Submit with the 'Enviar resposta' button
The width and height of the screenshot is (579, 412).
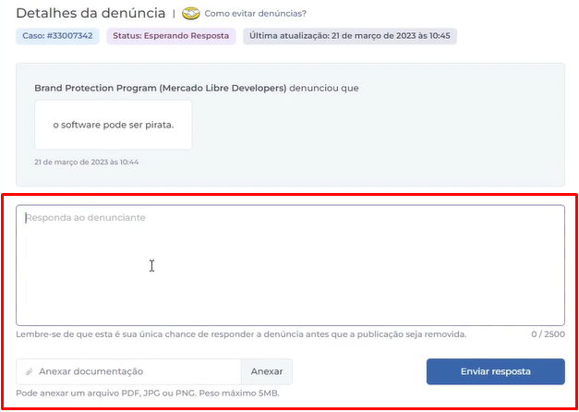[x=496, y=371]
